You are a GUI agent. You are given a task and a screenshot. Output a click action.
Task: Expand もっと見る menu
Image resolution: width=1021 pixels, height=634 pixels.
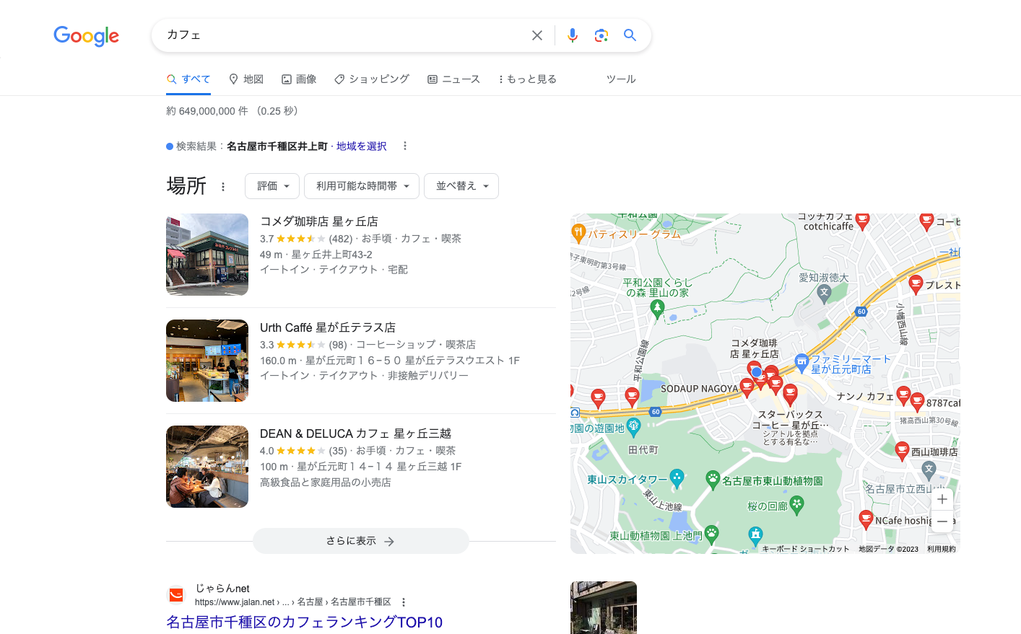(527, 79)
